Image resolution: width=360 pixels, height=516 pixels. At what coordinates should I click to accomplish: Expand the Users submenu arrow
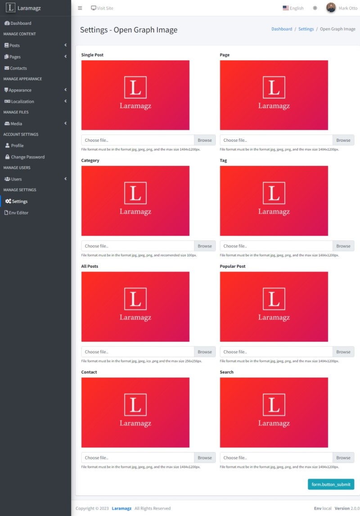pos(65,179)
